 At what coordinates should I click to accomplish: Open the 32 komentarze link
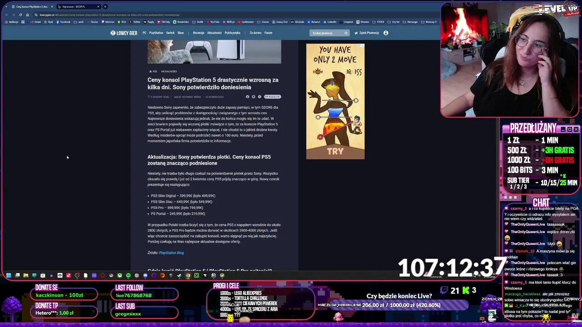coord(215,97)
